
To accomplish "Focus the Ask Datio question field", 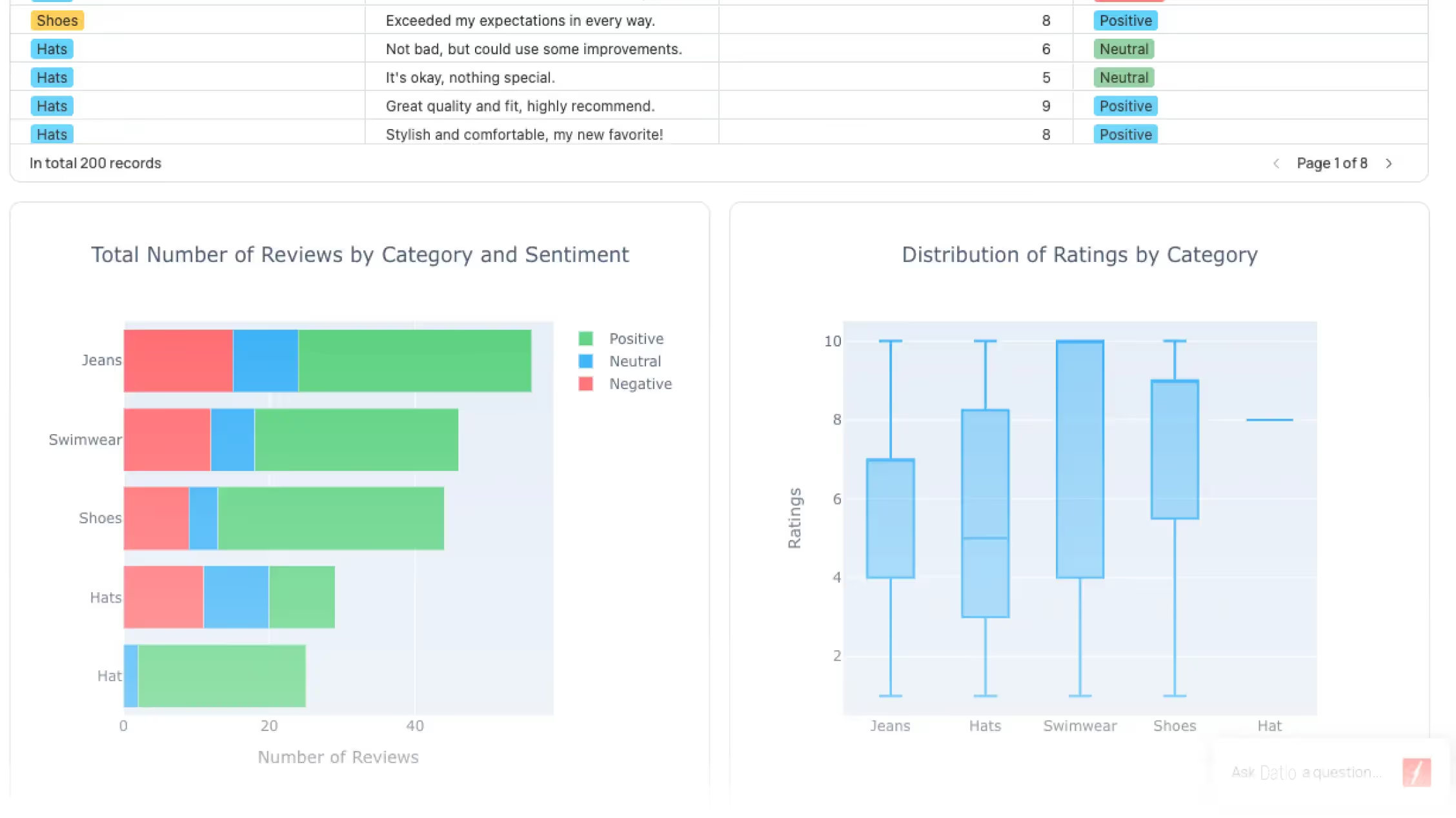I will coord(1306,772).
